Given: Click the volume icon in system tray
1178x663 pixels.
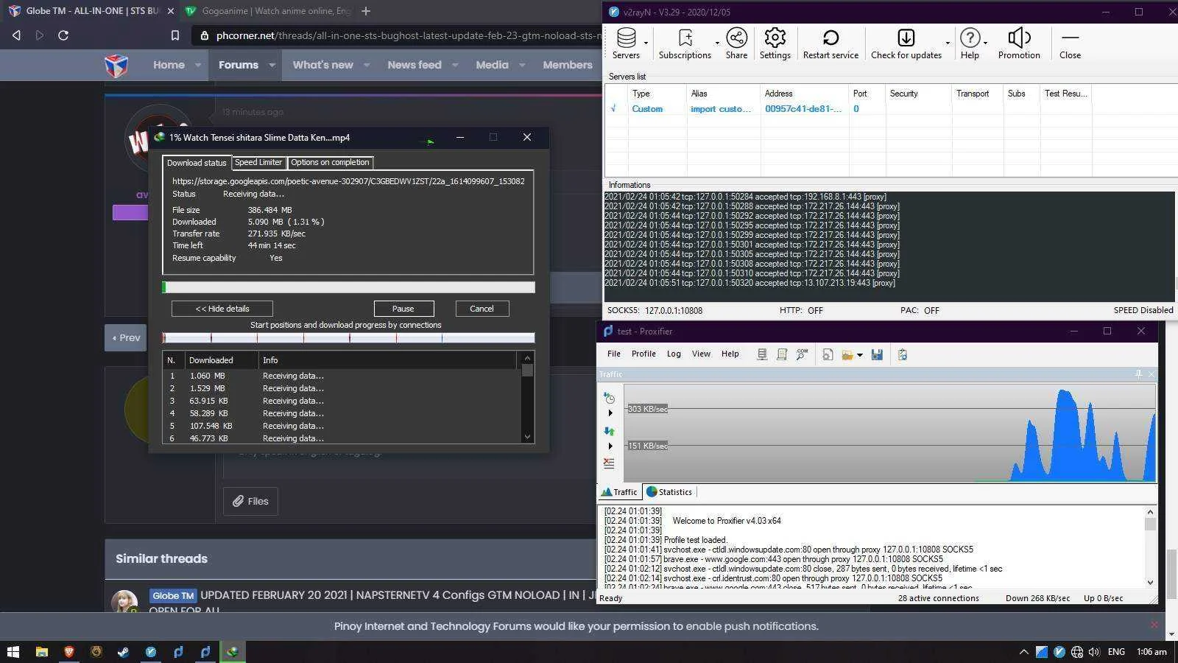Looking at the screenshot, I should (1094, 652).
